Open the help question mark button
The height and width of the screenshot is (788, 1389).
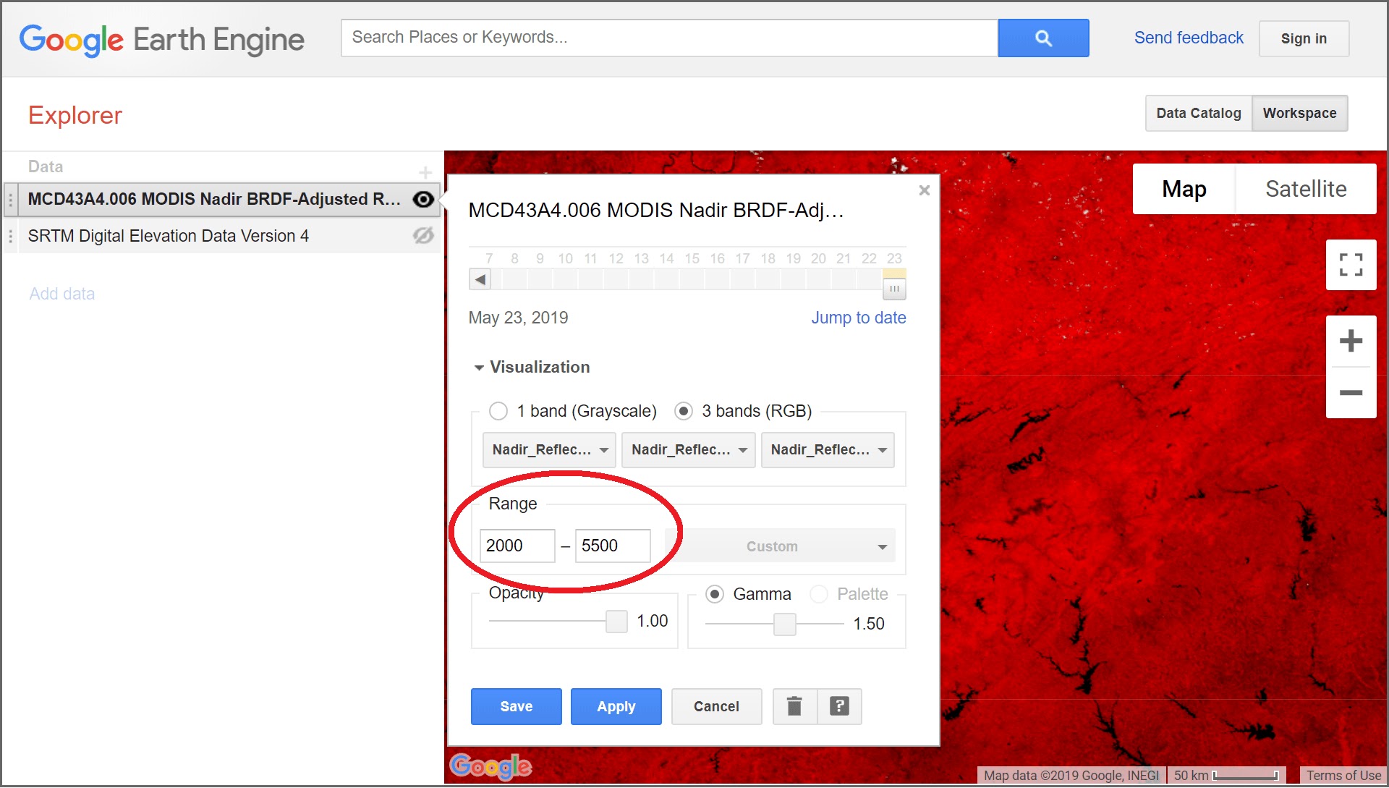pos(839,706)
